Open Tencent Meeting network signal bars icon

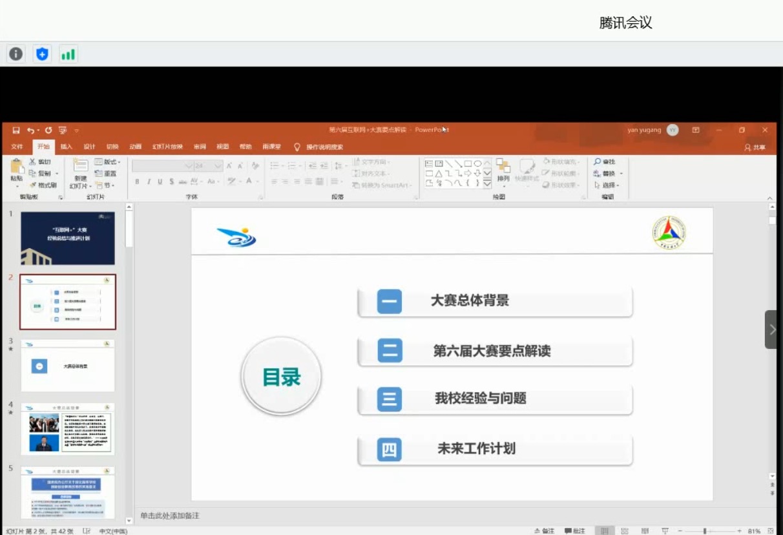[x=68, y=54]
